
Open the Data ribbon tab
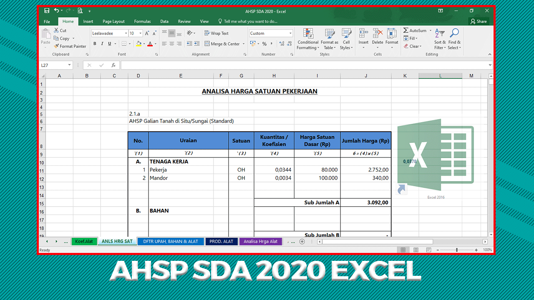click(164, 21)
